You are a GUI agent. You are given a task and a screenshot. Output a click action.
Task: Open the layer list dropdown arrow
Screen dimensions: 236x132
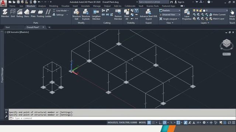coord(227,11)
